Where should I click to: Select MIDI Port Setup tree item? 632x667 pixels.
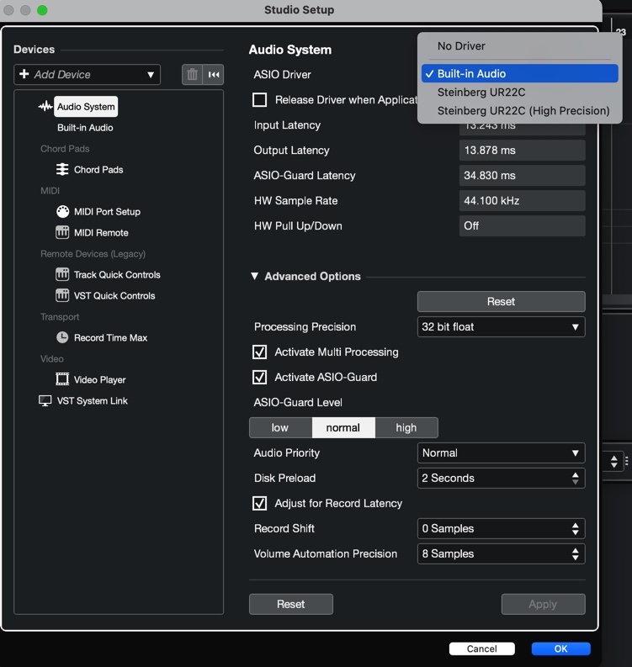107,211
